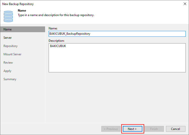The image size is (189, 135).
Task: Click the 'Type in a name' instruction text
Action: point(56,15)
